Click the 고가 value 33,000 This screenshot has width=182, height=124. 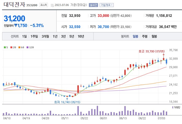(103, 16)
